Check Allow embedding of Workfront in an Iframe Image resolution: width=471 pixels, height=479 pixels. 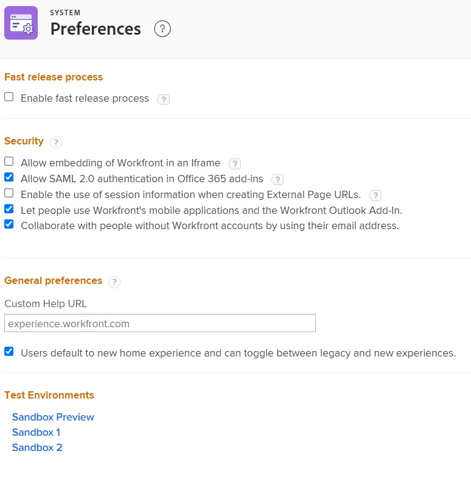(x=9, y=161)
